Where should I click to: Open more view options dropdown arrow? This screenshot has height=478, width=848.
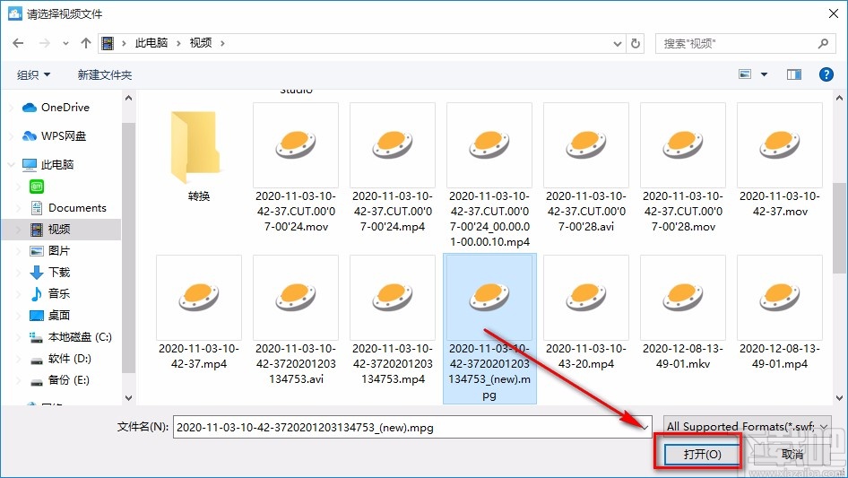764,74
